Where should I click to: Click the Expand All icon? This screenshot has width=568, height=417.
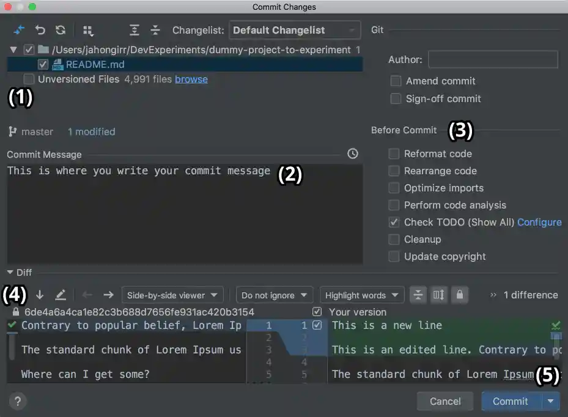133,29
